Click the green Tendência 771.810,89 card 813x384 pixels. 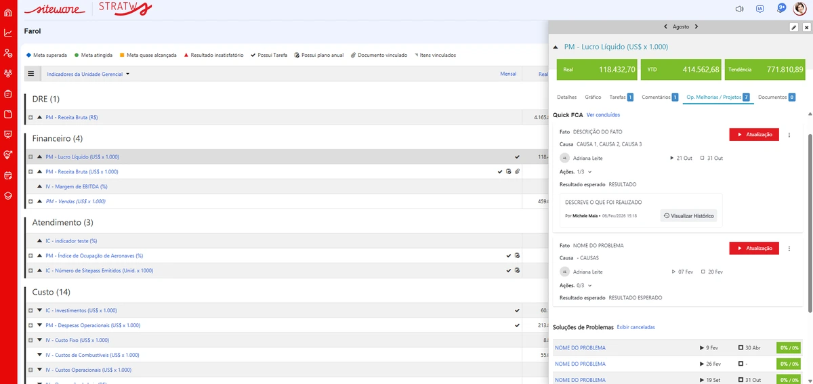(x=765, y=69)
